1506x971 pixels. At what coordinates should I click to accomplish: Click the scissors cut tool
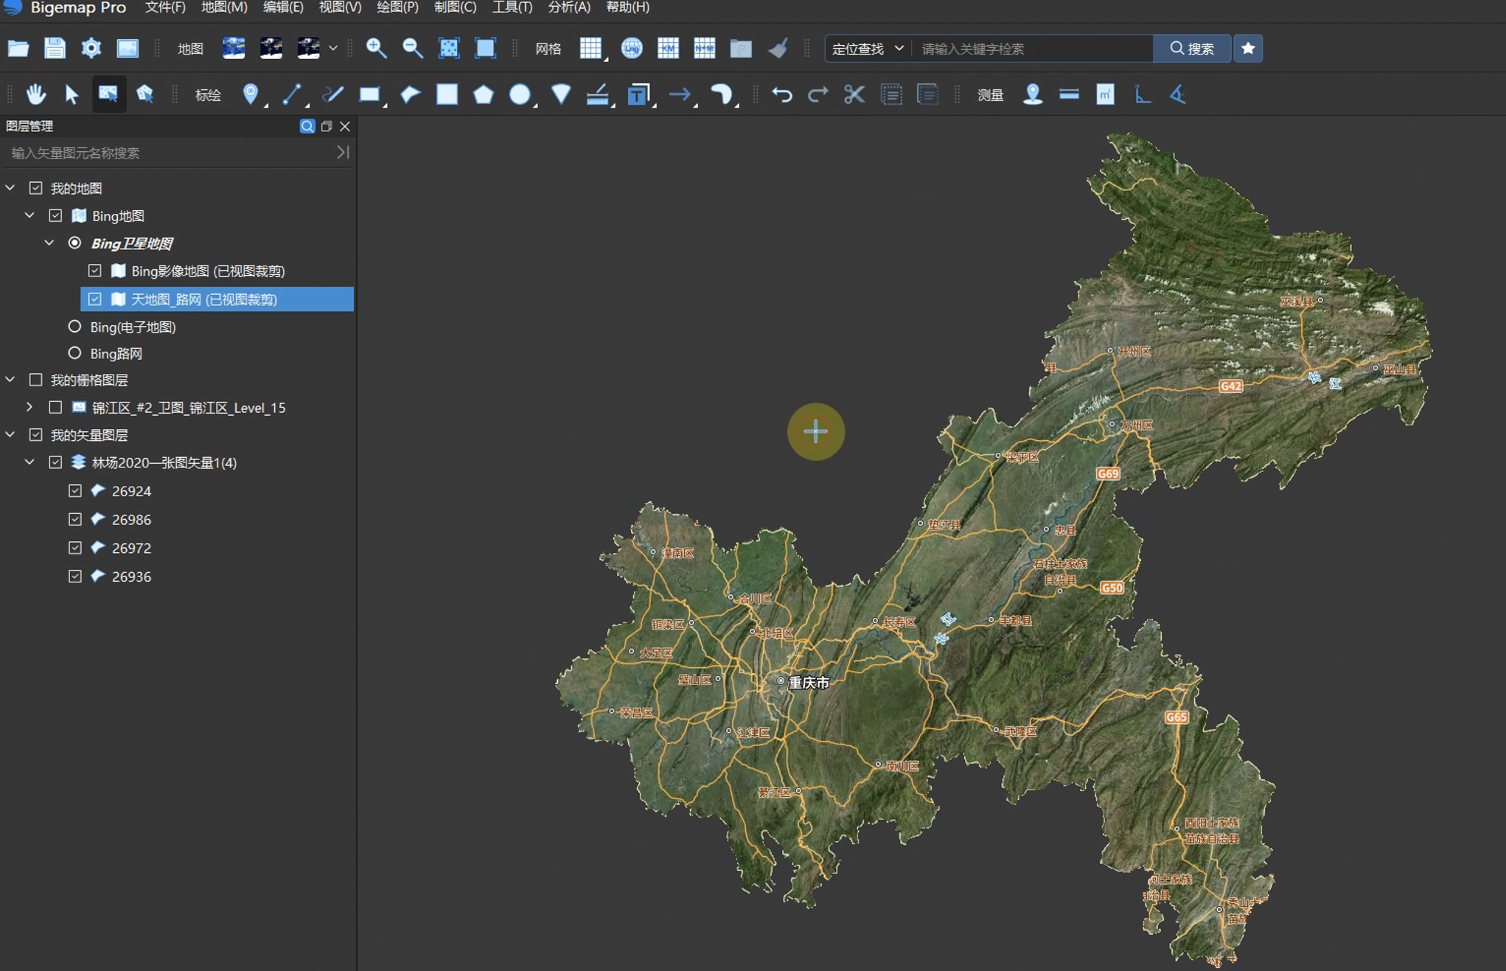click(854, 94)
